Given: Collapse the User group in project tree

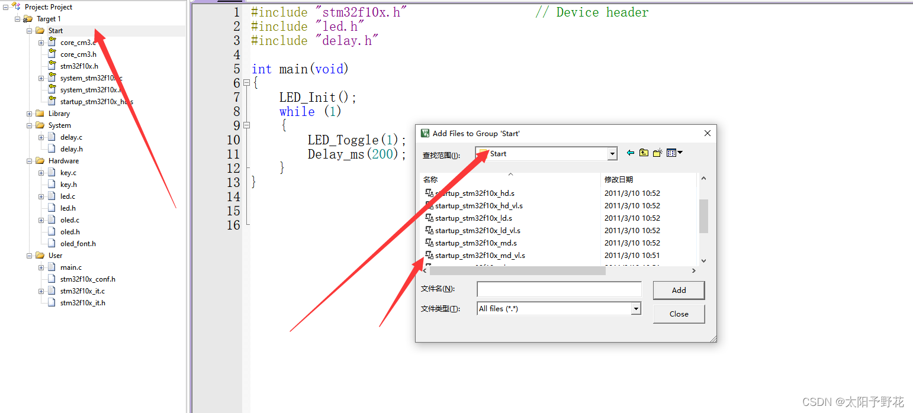Looking at the screenshot, I should click(30, 256).
